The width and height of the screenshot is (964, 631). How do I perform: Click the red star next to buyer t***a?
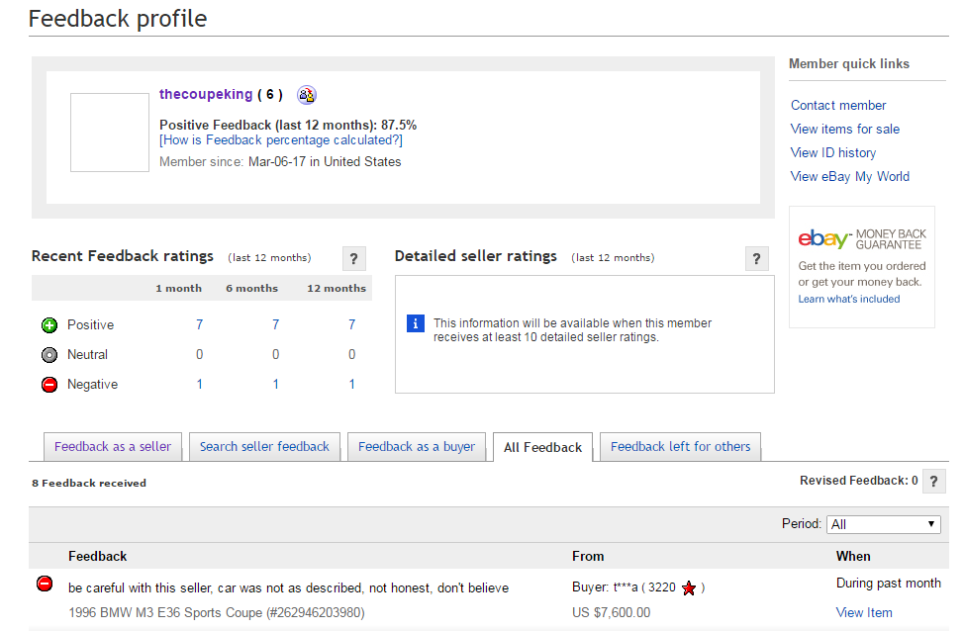coord(689,588)
